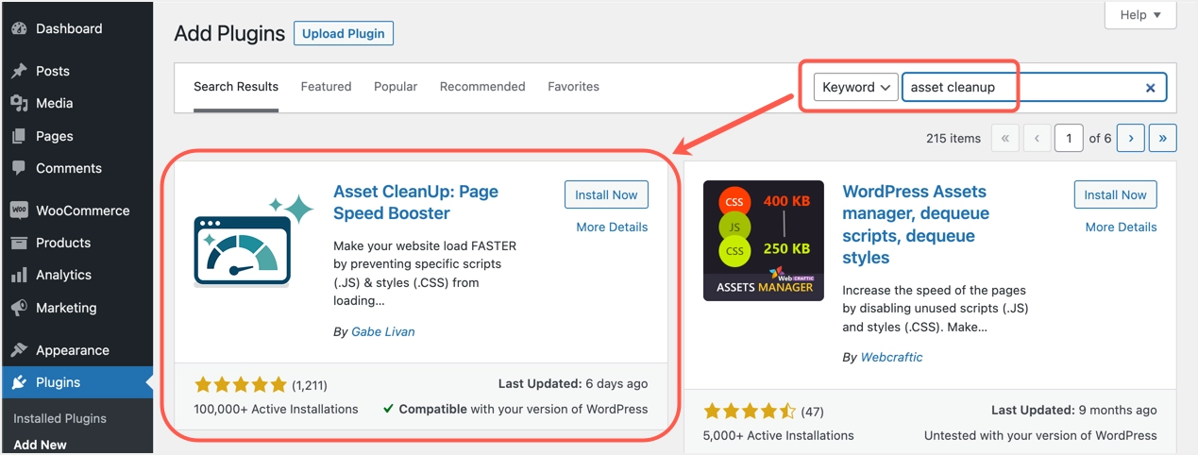Open the Comments bubble icon
The width and height of the screenshot is (1198, 455).
[19, 168]
